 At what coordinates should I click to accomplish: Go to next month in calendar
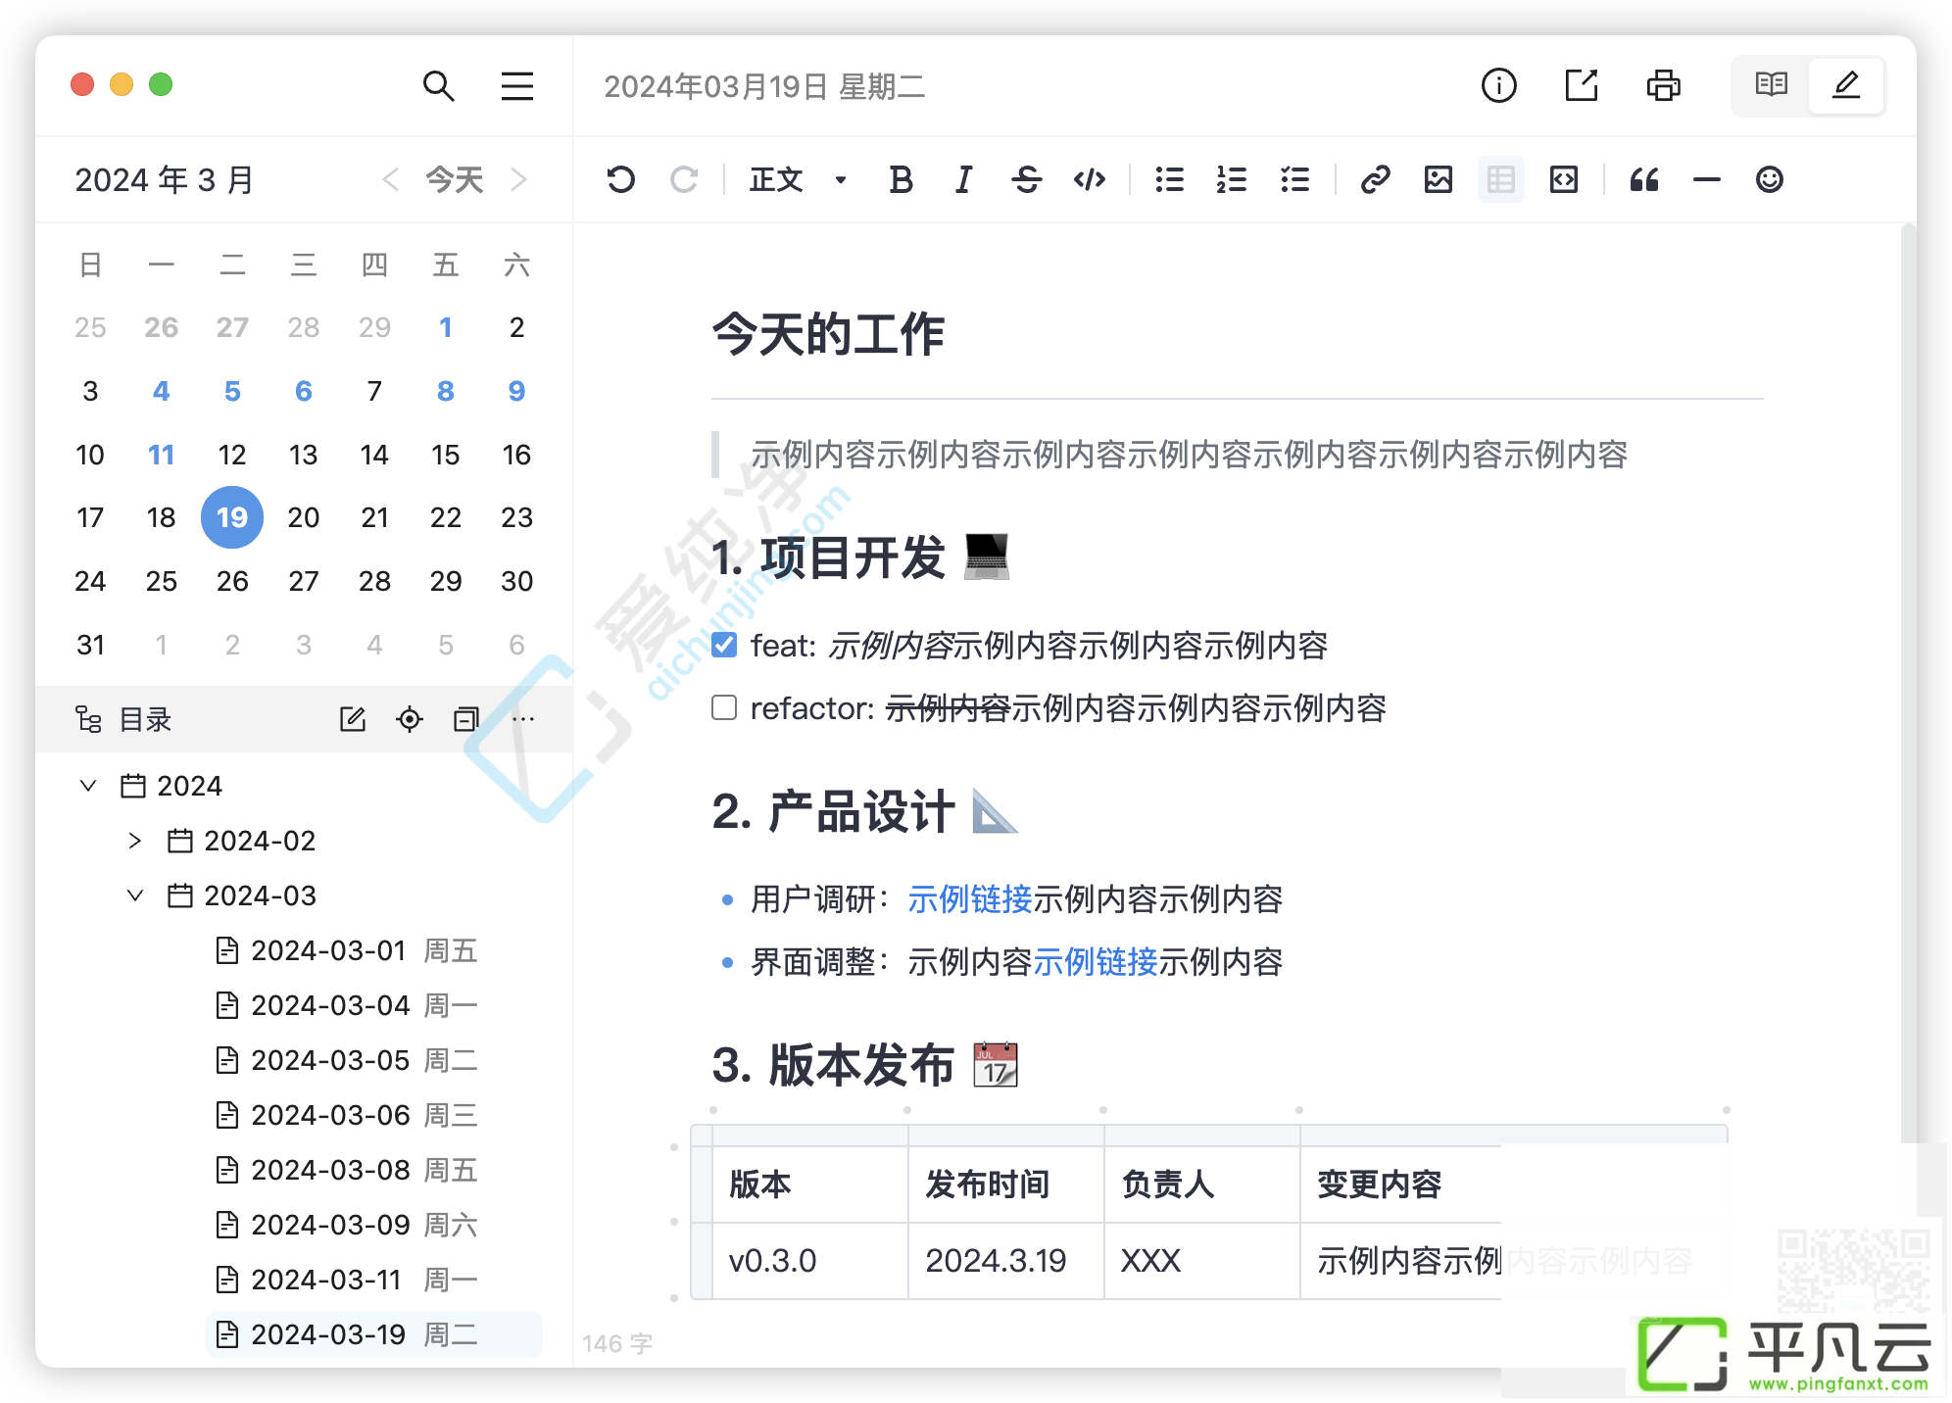(519, 179)
